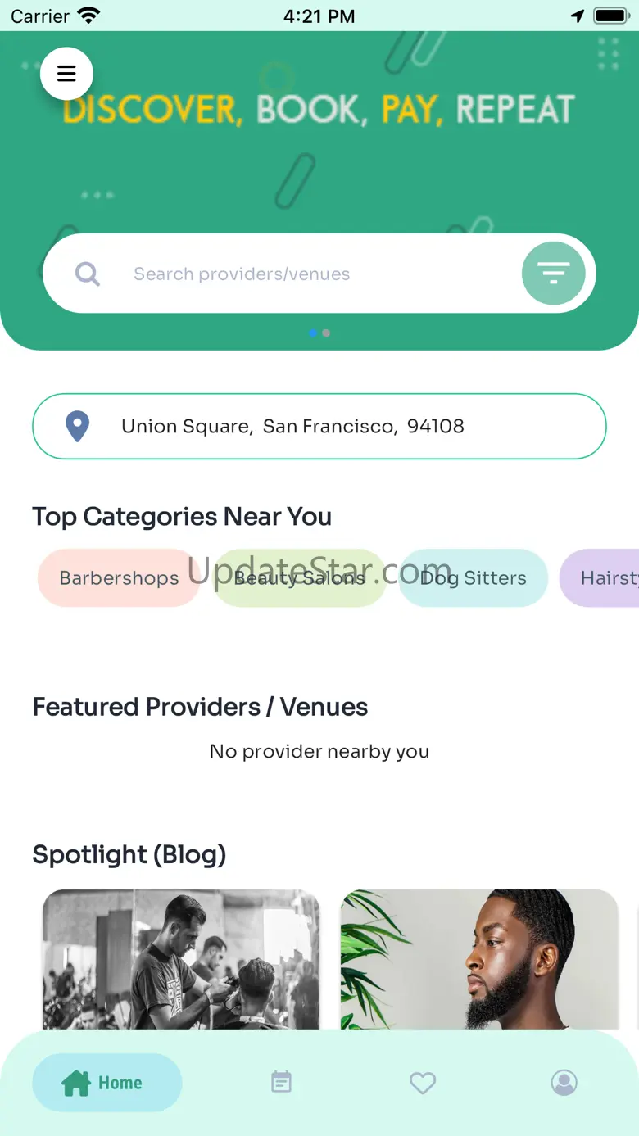
Task: Switch to second banner page dot
Action: tap(326, 333)
